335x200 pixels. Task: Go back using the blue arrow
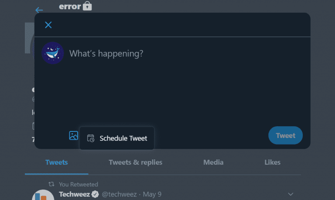click(x=39, y=10)
